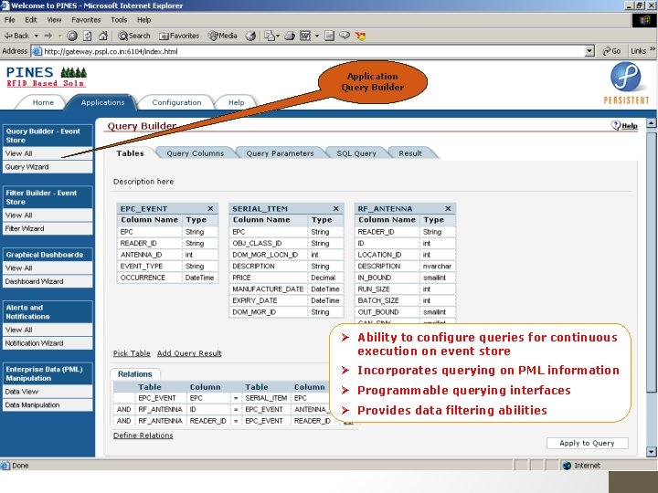Click the Print toolbar icon
Image resolution: width=658 pixels, height=493 pixels.
point(290,36)
